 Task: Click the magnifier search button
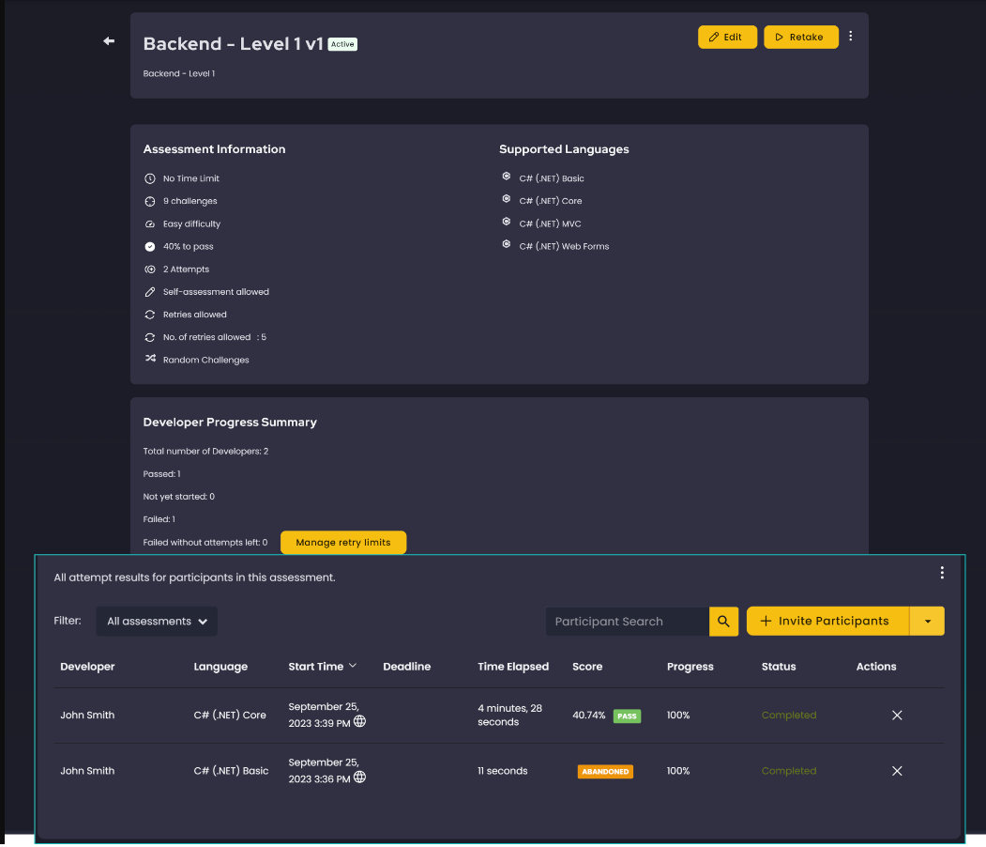(x=723, y=621)
